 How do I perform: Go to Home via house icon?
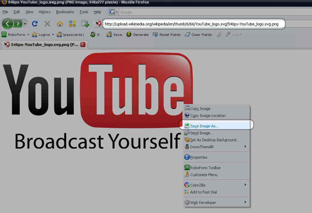[x=60, y=24]
